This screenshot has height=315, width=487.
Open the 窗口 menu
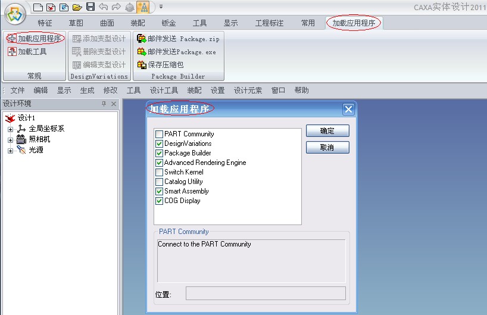click(278, 91)
